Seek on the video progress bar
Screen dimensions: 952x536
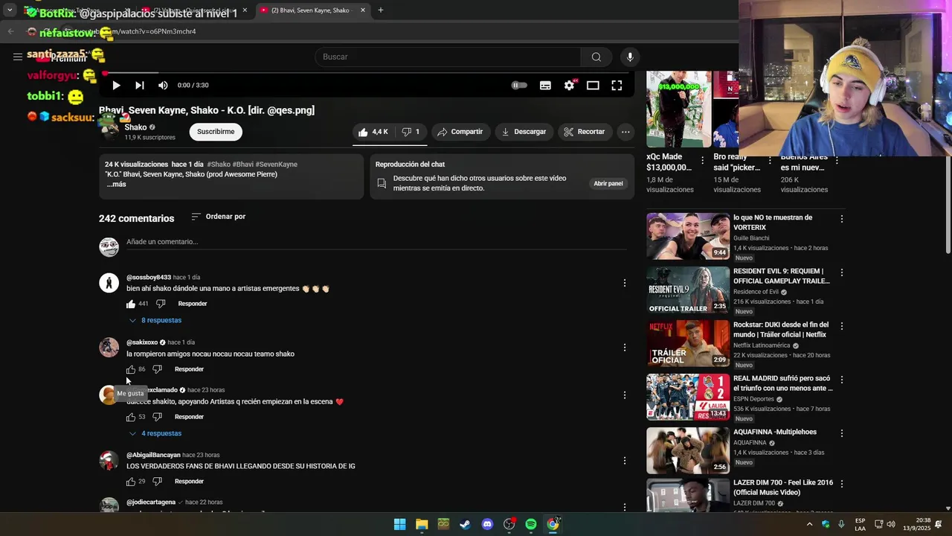click(366, 73)
